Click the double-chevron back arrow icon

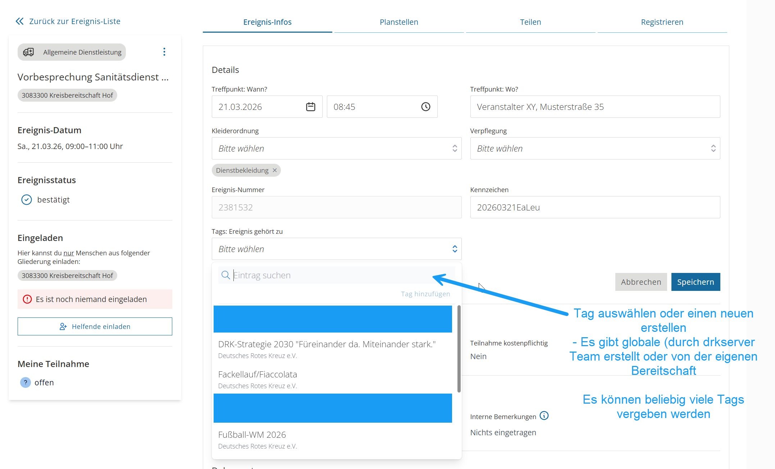(20, 21)
